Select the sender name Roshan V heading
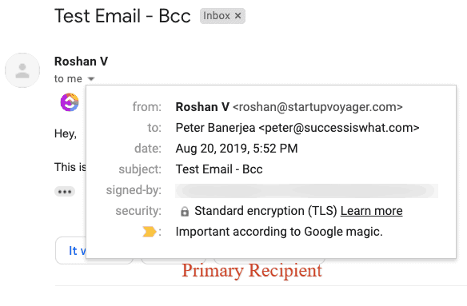 coord(81,62)
